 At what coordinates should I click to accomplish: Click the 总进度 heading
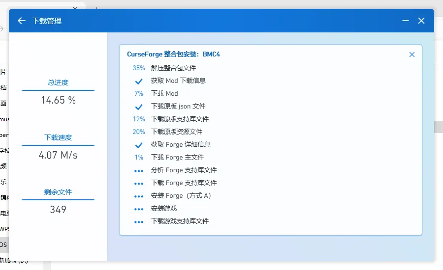58,82
